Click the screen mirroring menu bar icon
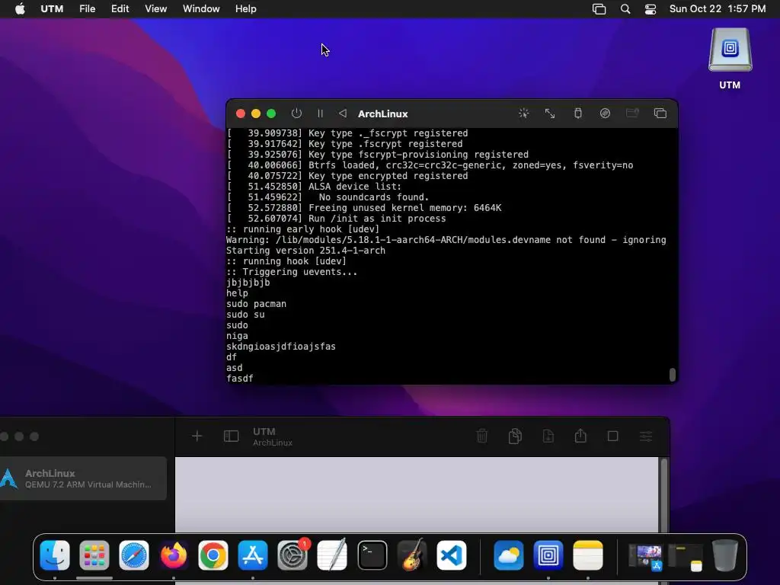The width and height of the screenshot is (780, 585). click(599, 9)
